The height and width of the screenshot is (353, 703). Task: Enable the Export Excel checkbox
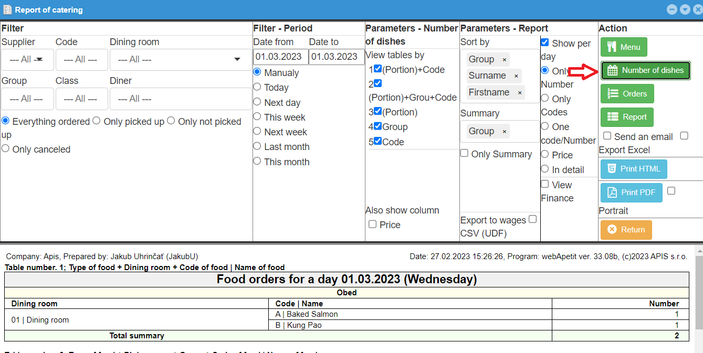tap(684, 136)
